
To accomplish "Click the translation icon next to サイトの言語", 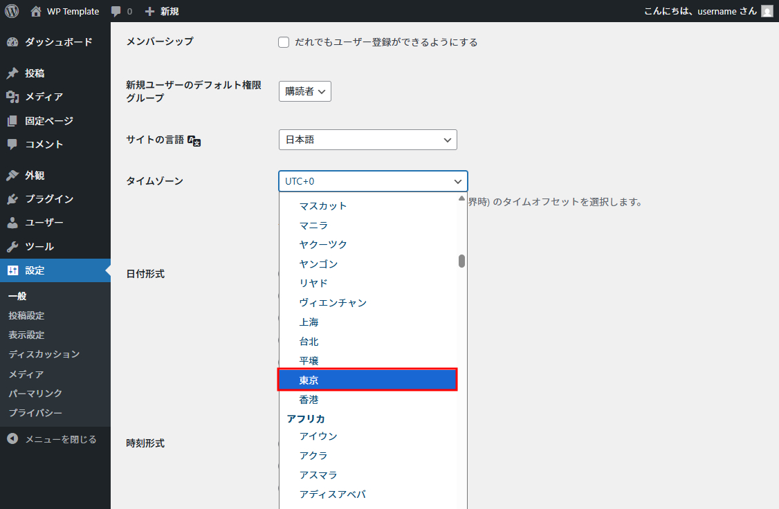I will pos(194,141).
